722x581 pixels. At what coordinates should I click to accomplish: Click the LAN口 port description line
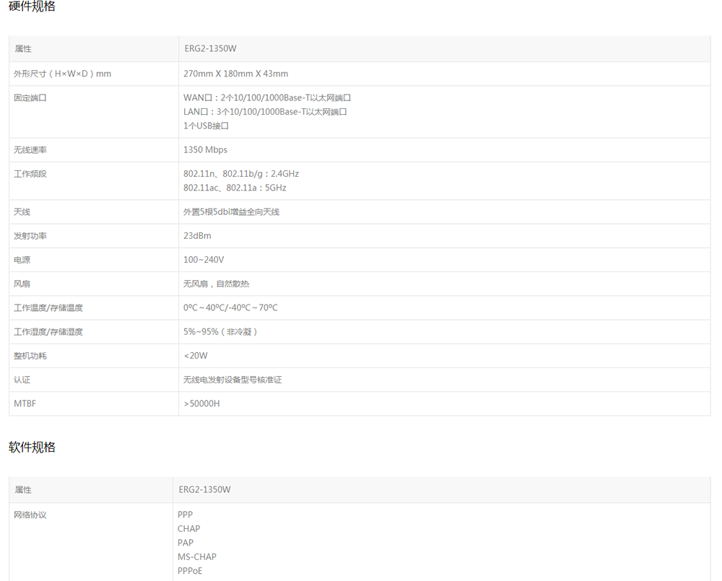click(x=265, y=112)
